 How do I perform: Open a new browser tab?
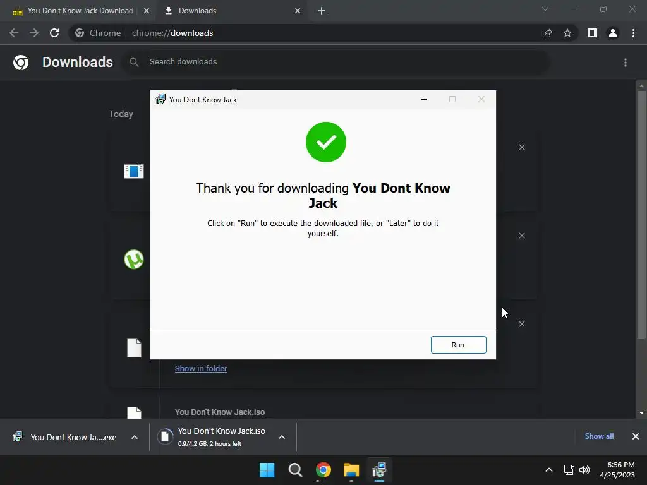click(x=322, y=11)
